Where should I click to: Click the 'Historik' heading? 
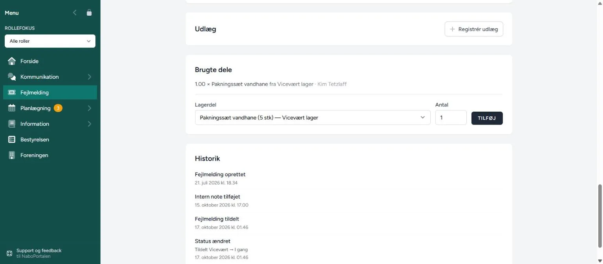[x=207, y=159]
